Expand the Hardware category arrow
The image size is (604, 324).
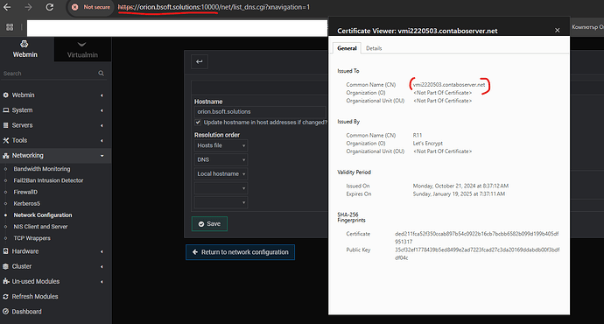point(102,251)
